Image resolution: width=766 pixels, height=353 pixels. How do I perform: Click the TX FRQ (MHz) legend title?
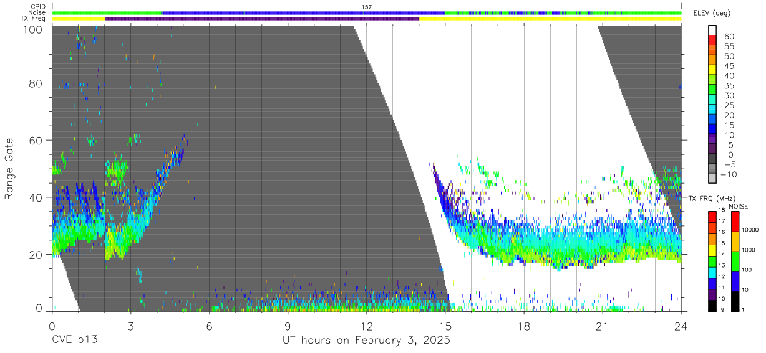(x=711, y=198)
